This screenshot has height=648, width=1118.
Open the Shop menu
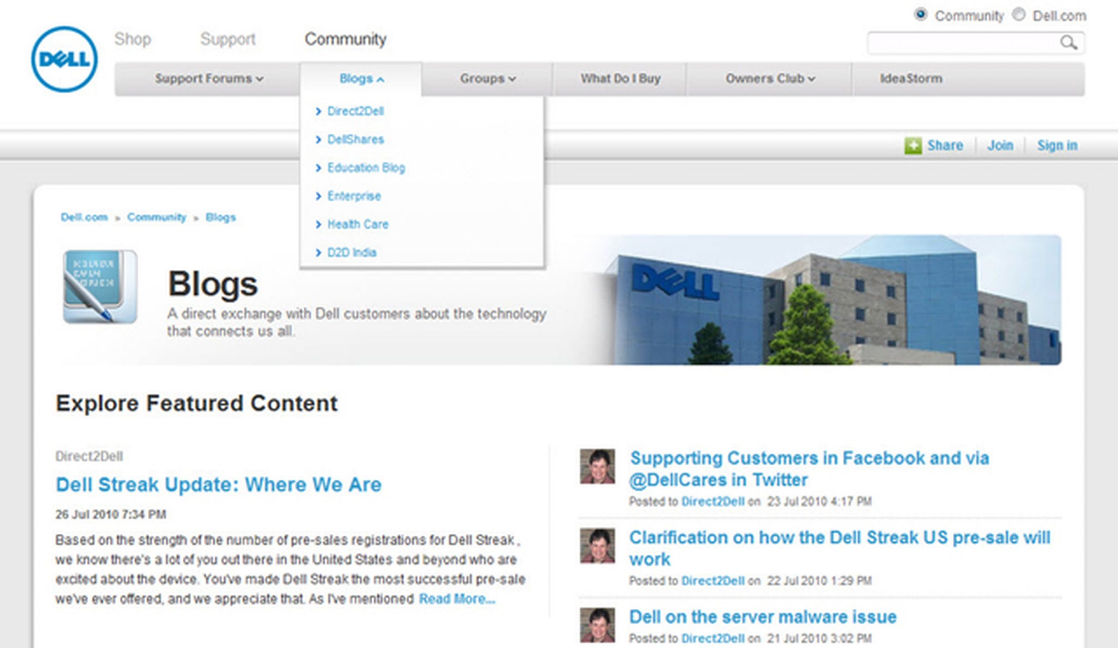click(x=133, y=39)
